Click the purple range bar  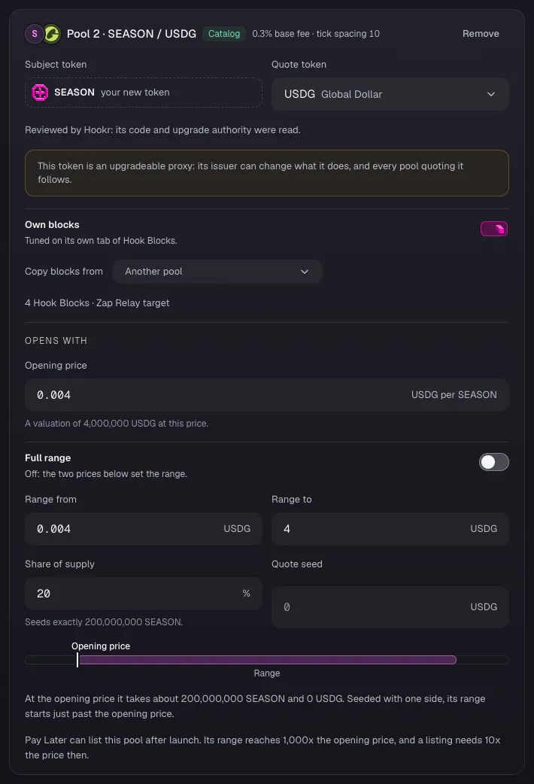[268, 660]
